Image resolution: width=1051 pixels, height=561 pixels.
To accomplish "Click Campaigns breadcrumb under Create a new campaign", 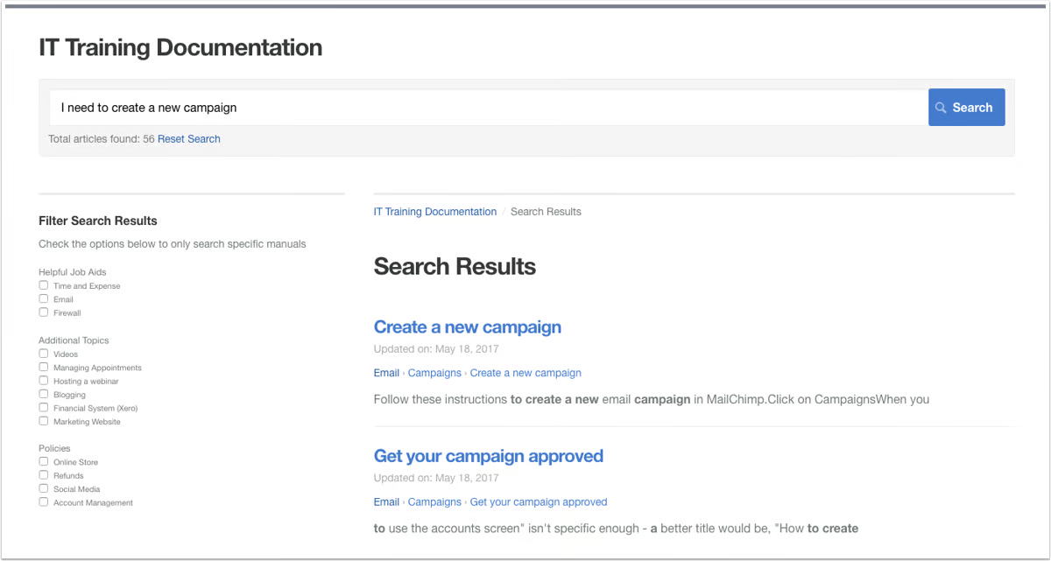I will (x=434, y=373).
